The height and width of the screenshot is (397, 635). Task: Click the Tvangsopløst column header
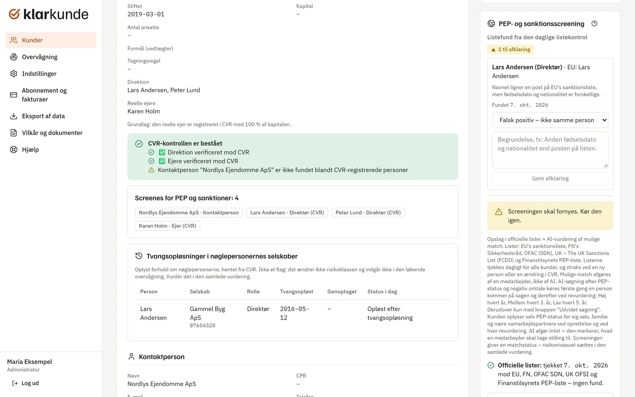(296, 291)
